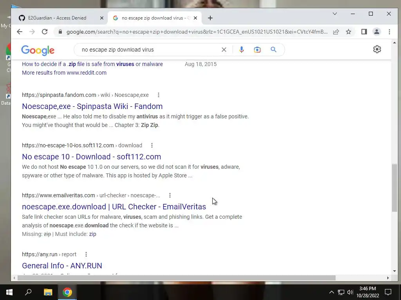The height and width of the screenshot is (300, 401).
Task: Click 'Must include: zip' link
Action: coord(92,234)
